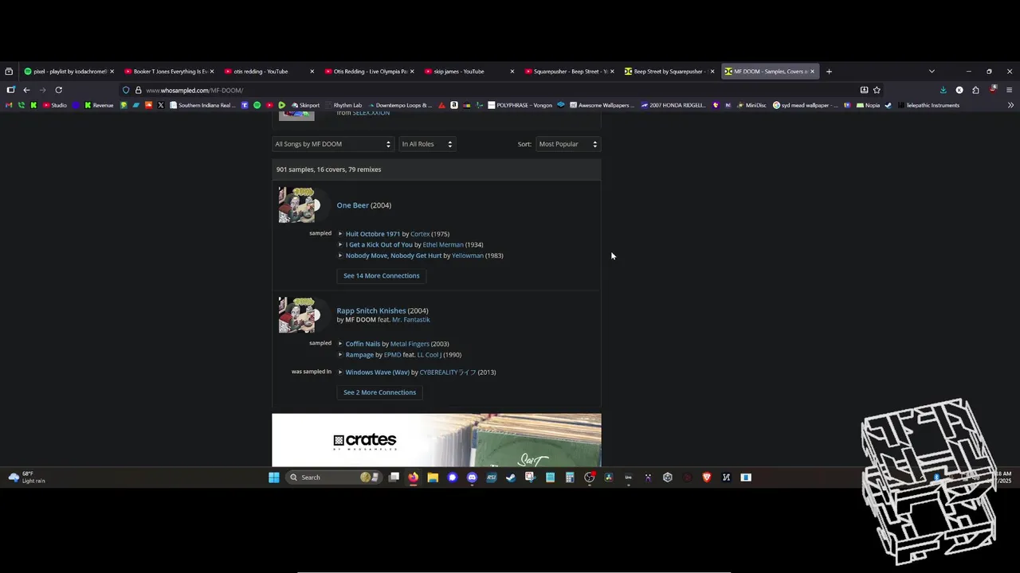Open the One Beer song link
This screenshot has height=573, width=1020.
click(352, 205)
